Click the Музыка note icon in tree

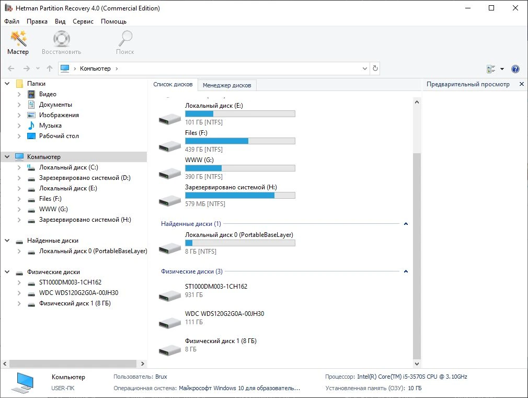click(x=31, y=126)
